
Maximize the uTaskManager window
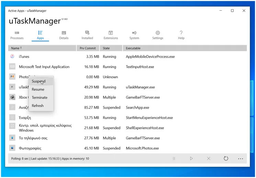(232, 11)
